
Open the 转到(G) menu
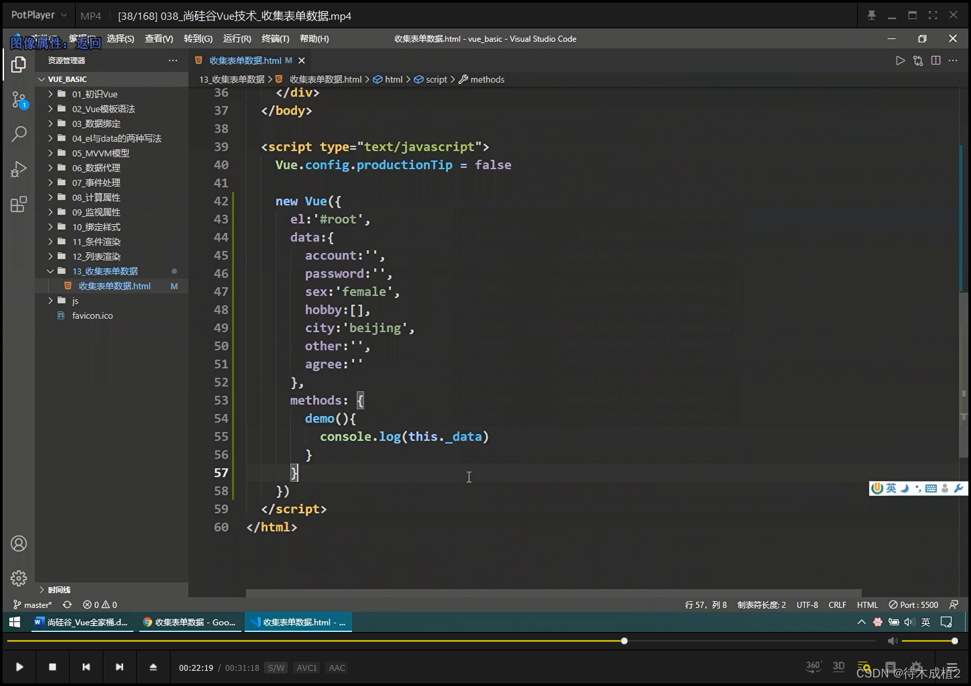click(198, 39)
